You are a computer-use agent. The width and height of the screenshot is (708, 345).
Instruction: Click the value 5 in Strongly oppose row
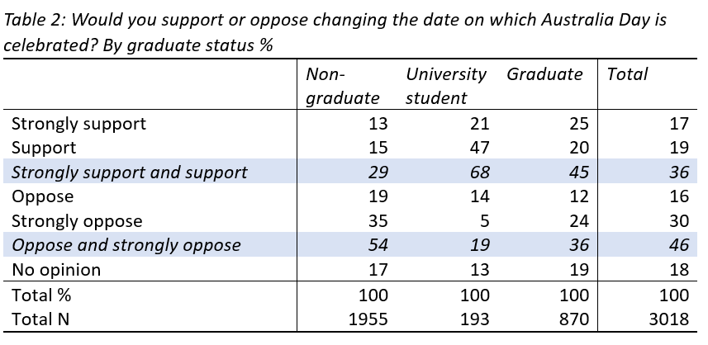[484, 221]
